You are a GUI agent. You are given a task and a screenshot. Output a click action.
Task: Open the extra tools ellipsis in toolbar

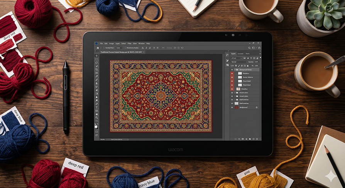pos(97,121)
